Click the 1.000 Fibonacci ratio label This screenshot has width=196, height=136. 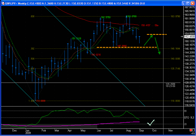pos(31,101)
